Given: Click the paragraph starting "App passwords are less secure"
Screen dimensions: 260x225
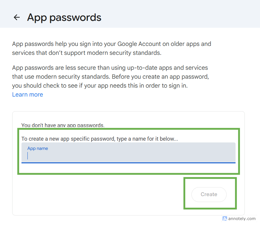Looking at the screenshot, I should click(110, 77).
